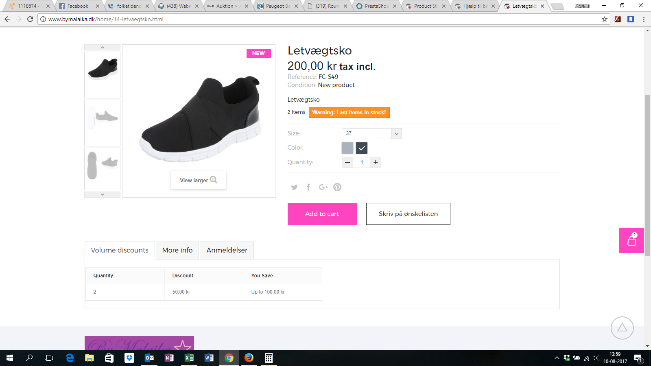The image size is (651, 366).
Task: Select the black checked color swatch
Action: 362,148
